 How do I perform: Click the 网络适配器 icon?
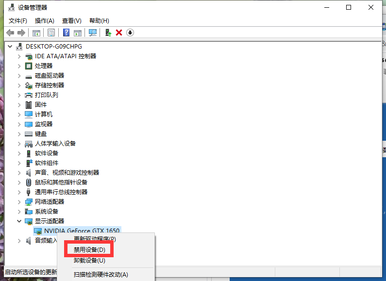pos(29,202)
